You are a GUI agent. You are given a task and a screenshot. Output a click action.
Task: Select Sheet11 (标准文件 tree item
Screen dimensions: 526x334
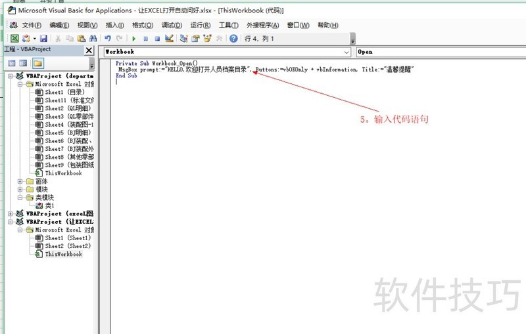(70, 100)
